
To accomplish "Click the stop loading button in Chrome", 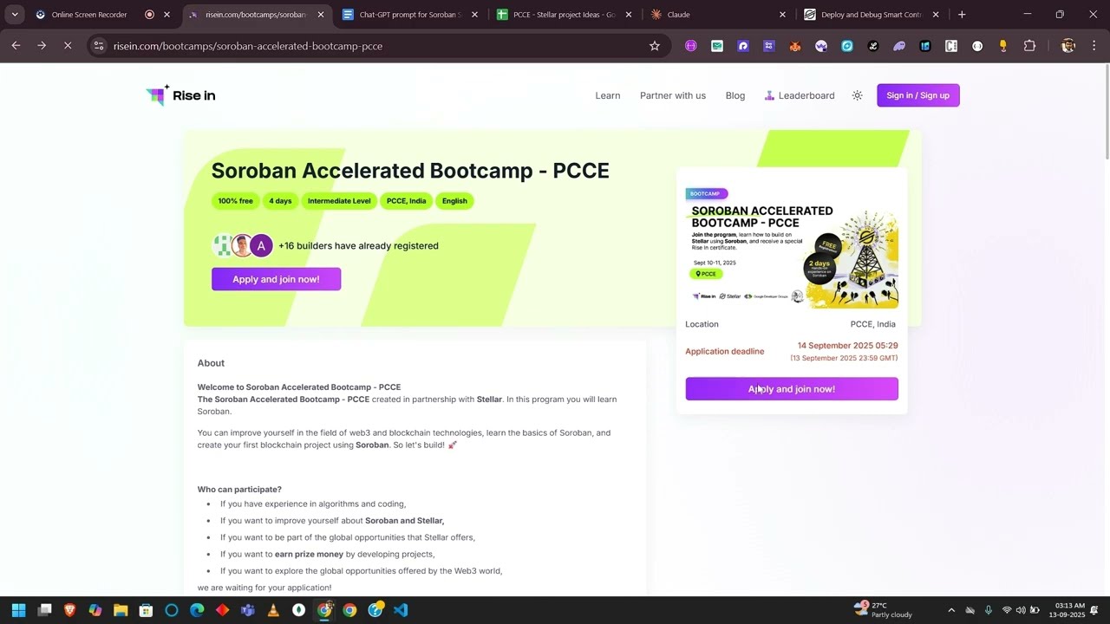I will (x=68, y=46).
